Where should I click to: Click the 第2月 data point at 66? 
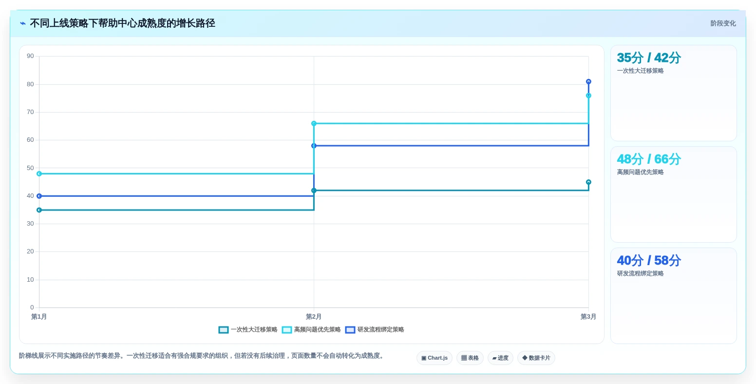tap(314, 124)
